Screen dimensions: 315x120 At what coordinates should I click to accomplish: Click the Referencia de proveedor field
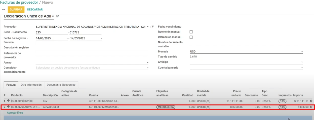[x=92, y=53]
